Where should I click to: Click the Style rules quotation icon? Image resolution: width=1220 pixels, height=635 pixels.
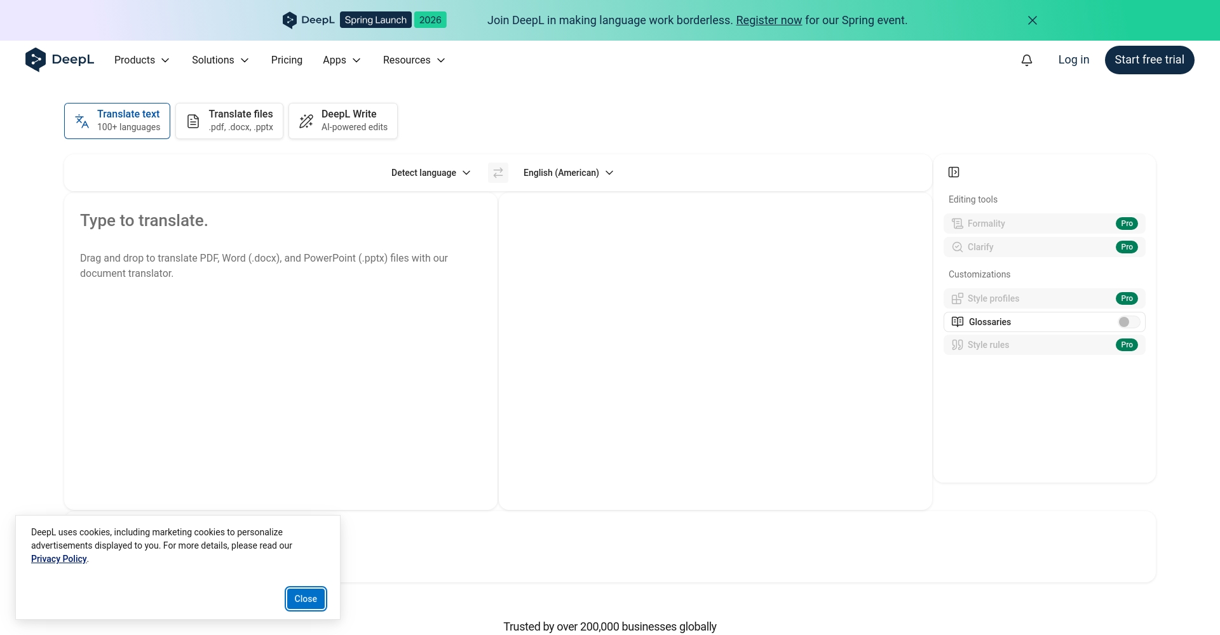coord(958,345)
